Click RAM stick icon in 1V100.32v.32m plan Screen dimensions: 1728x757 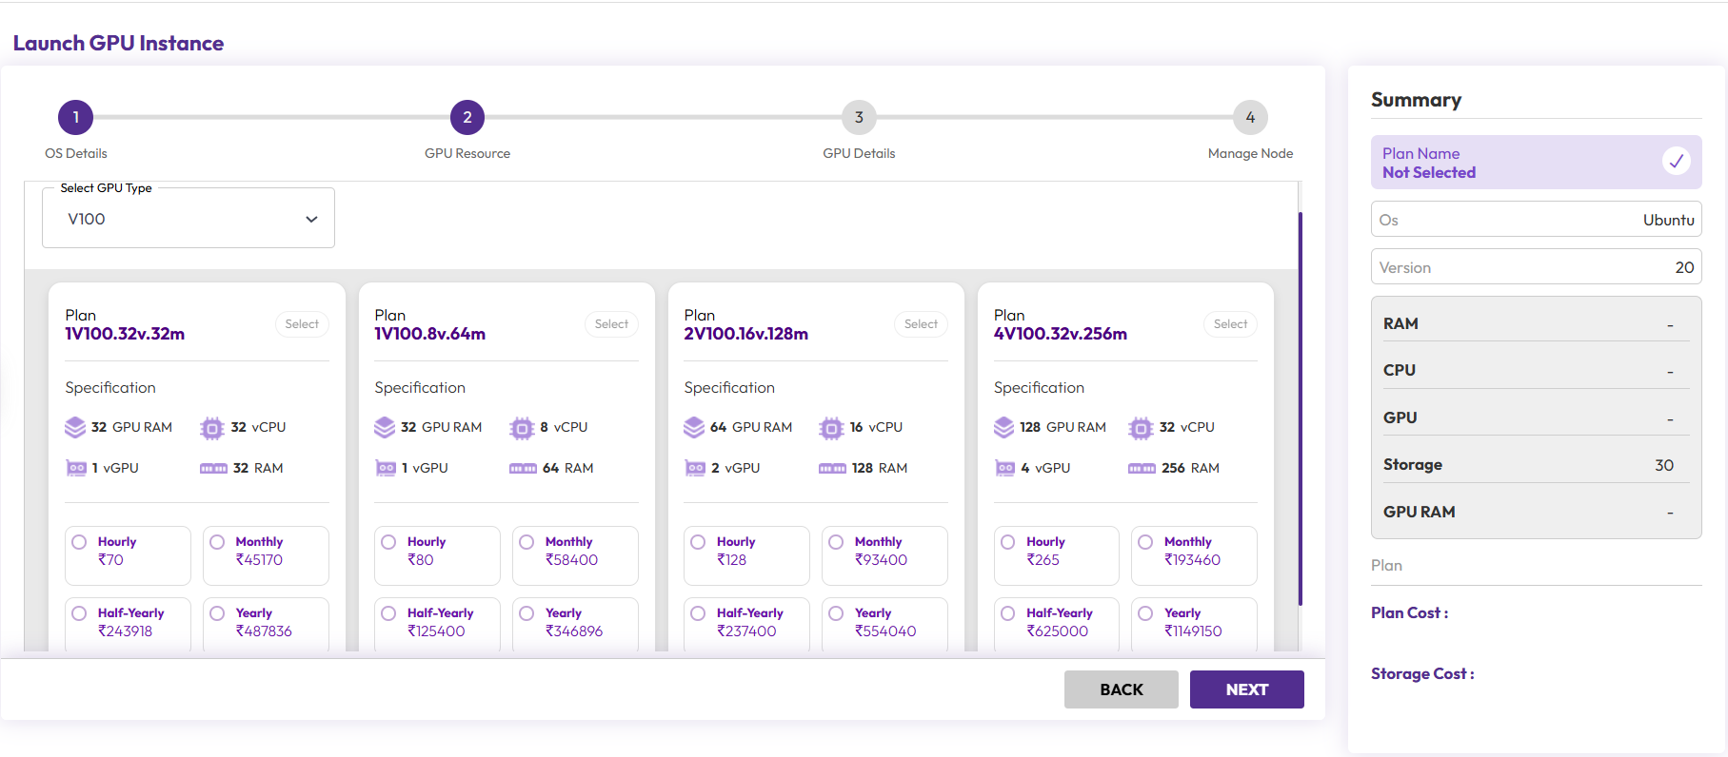[x=213, y=468]
